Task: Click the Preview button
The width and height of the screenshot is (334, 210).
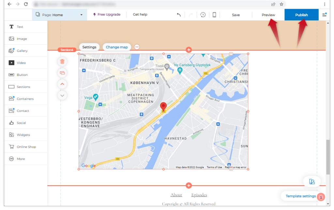Action: [268, 15]
